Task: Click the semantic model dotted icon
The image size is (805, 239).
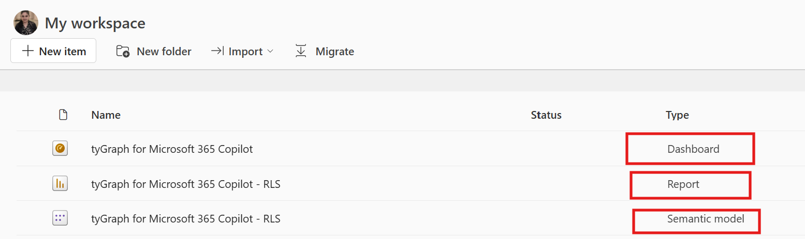Action: click(x=60, y=218)
